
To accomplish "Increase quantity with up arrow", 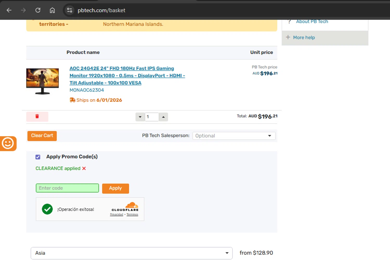I will [x=163, y=117].
